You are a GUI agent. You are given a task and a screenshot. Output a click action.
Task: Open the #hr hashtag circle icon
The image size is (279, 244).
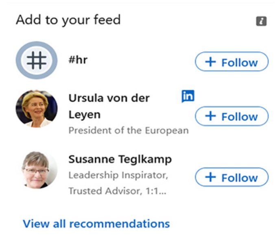[x=37, y=60]
